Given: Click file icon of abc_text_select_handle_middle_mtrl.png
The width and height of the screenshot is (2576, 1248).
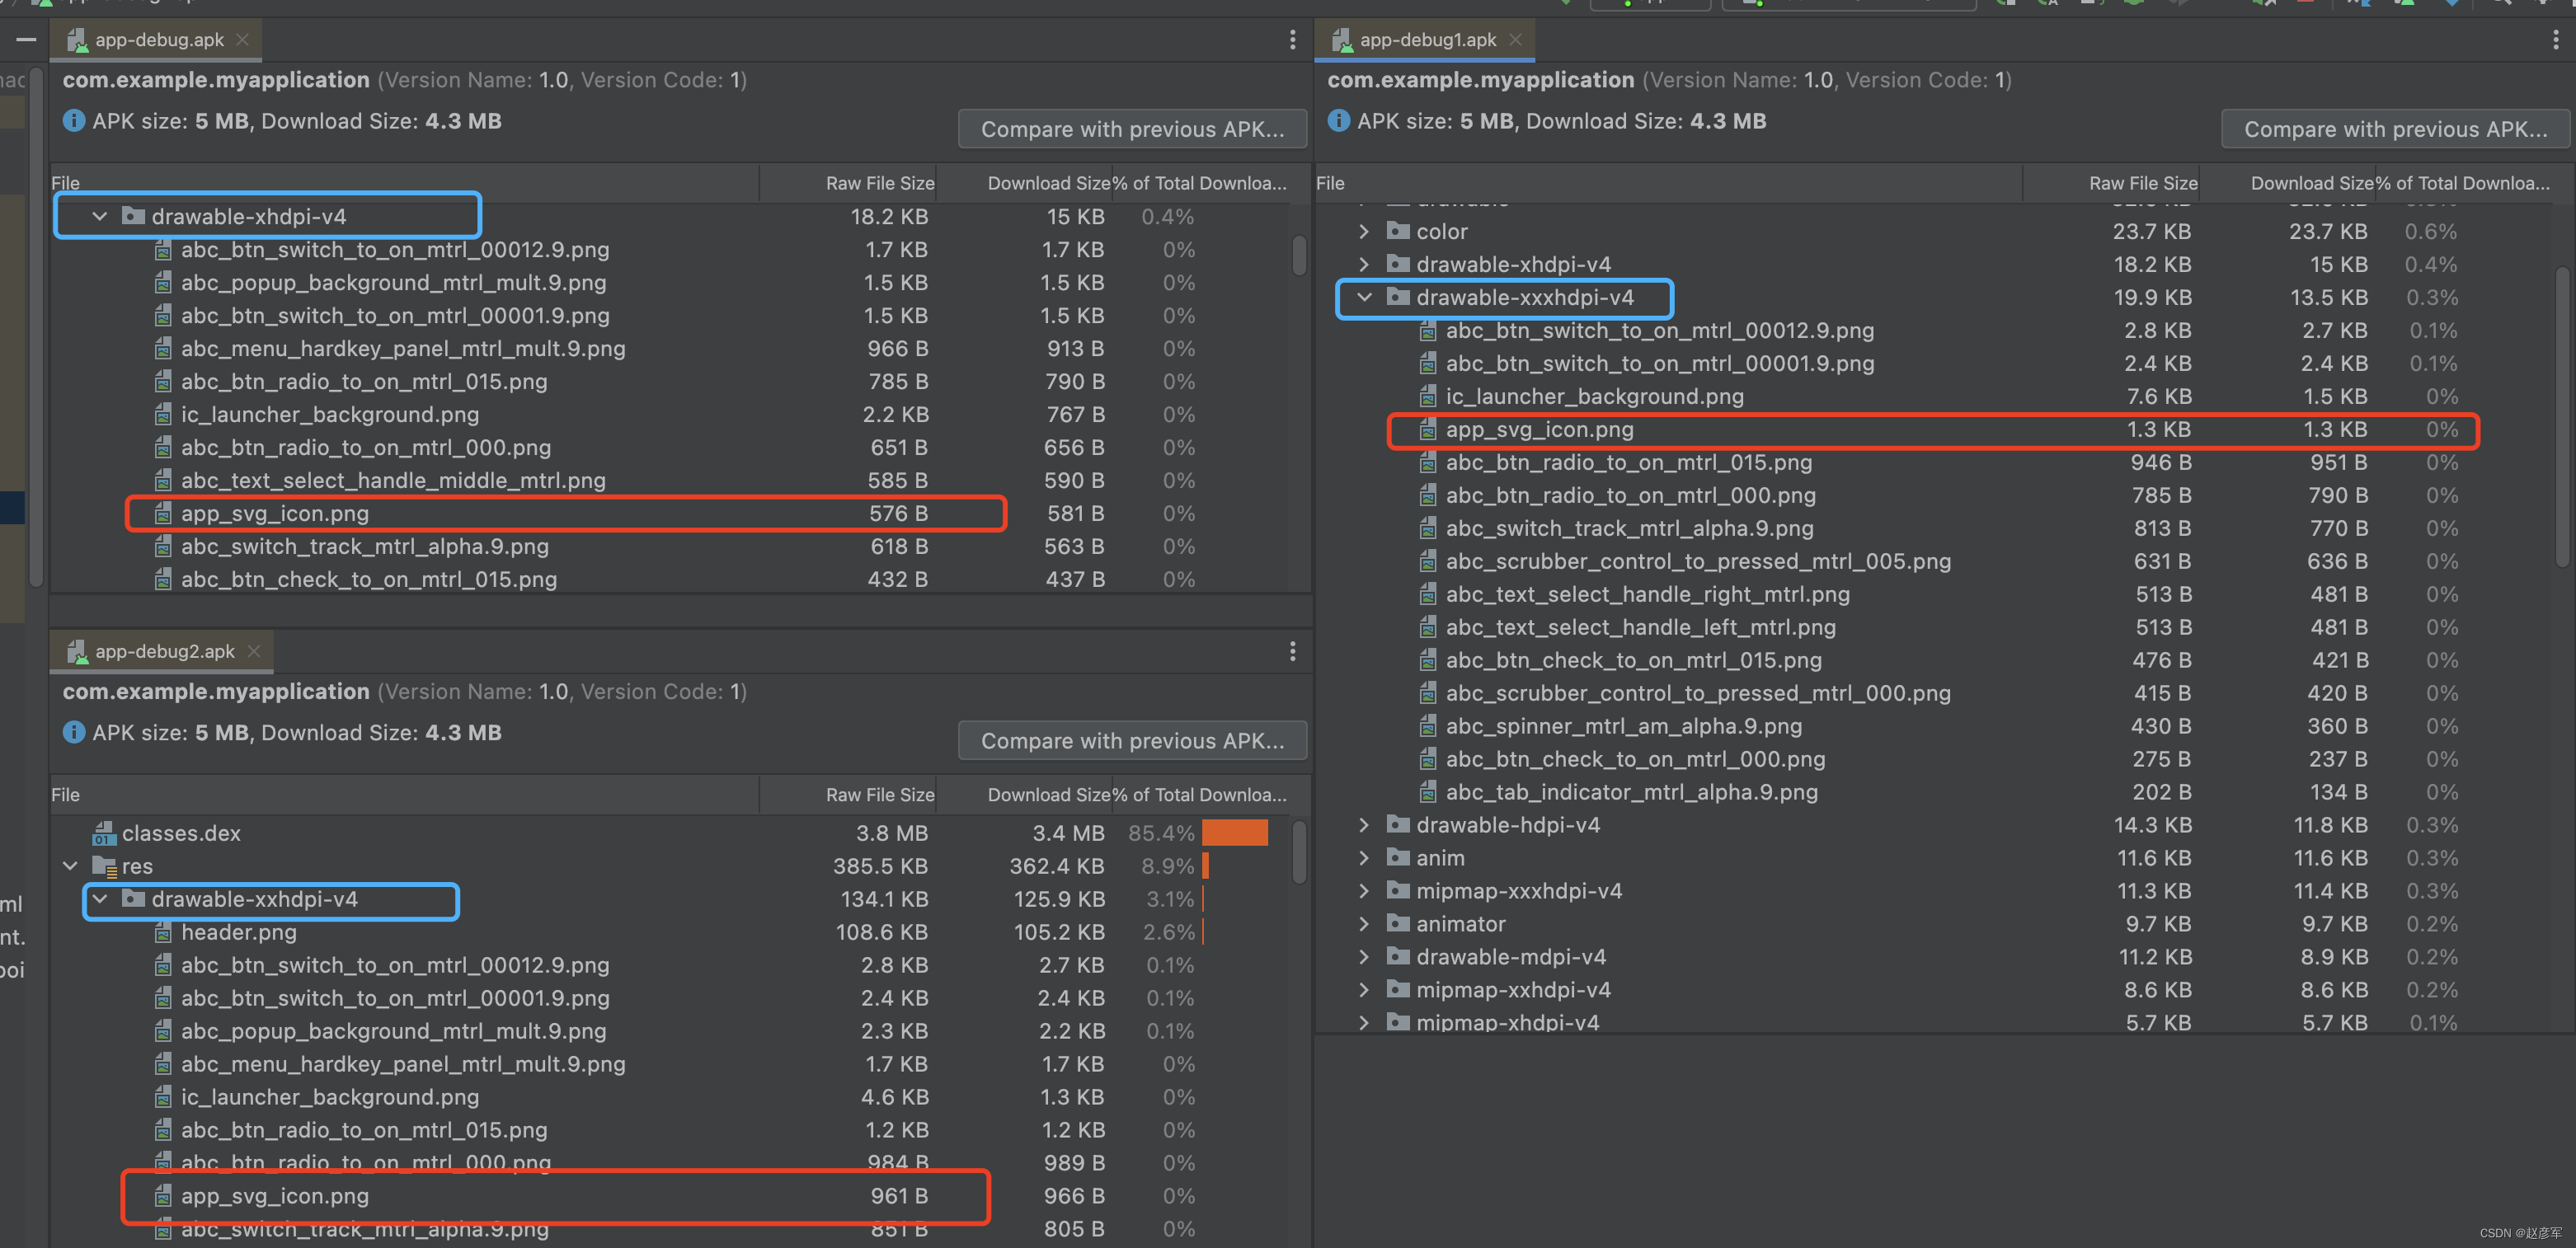Looking at the screenshot, I should (163, 480).
